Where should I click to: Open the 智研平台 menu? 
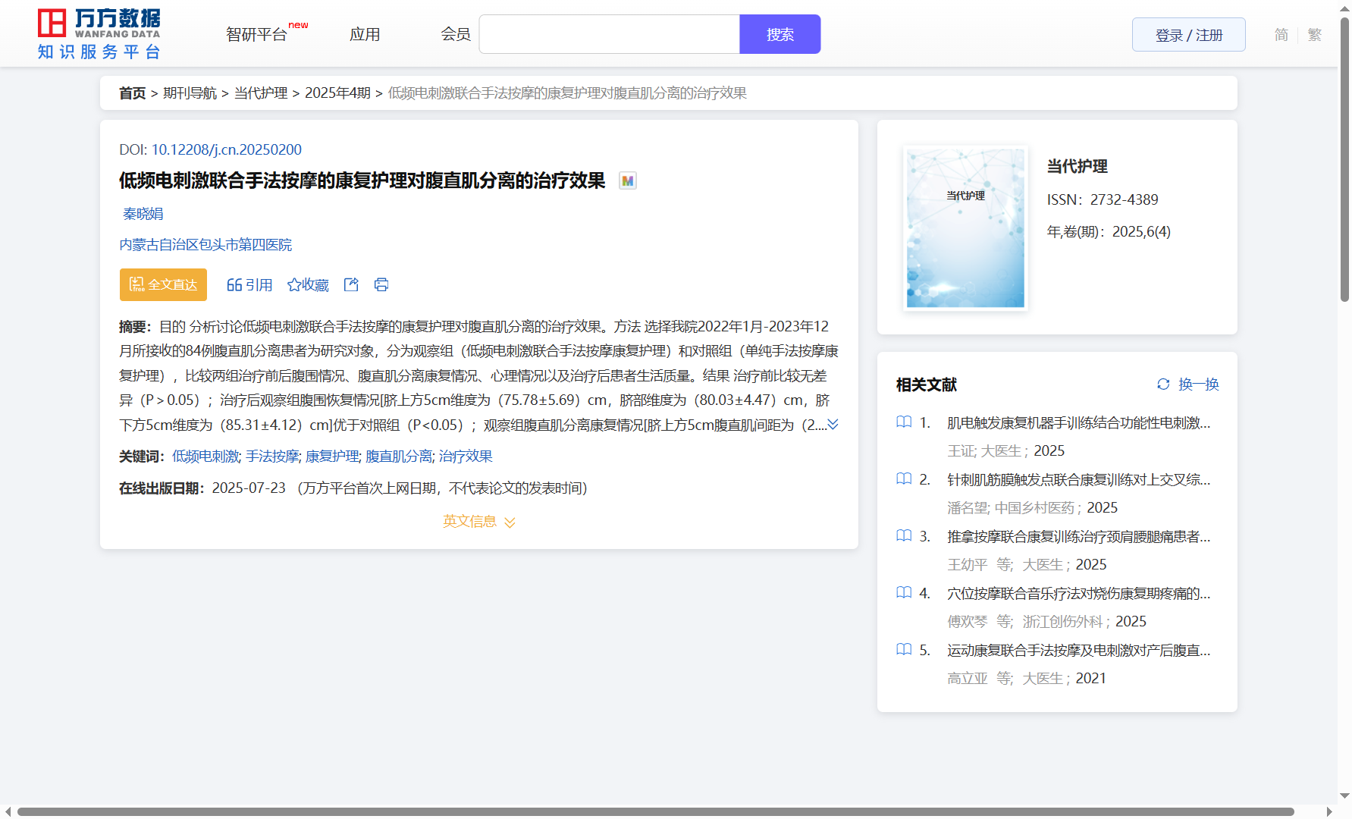[257, 35]
